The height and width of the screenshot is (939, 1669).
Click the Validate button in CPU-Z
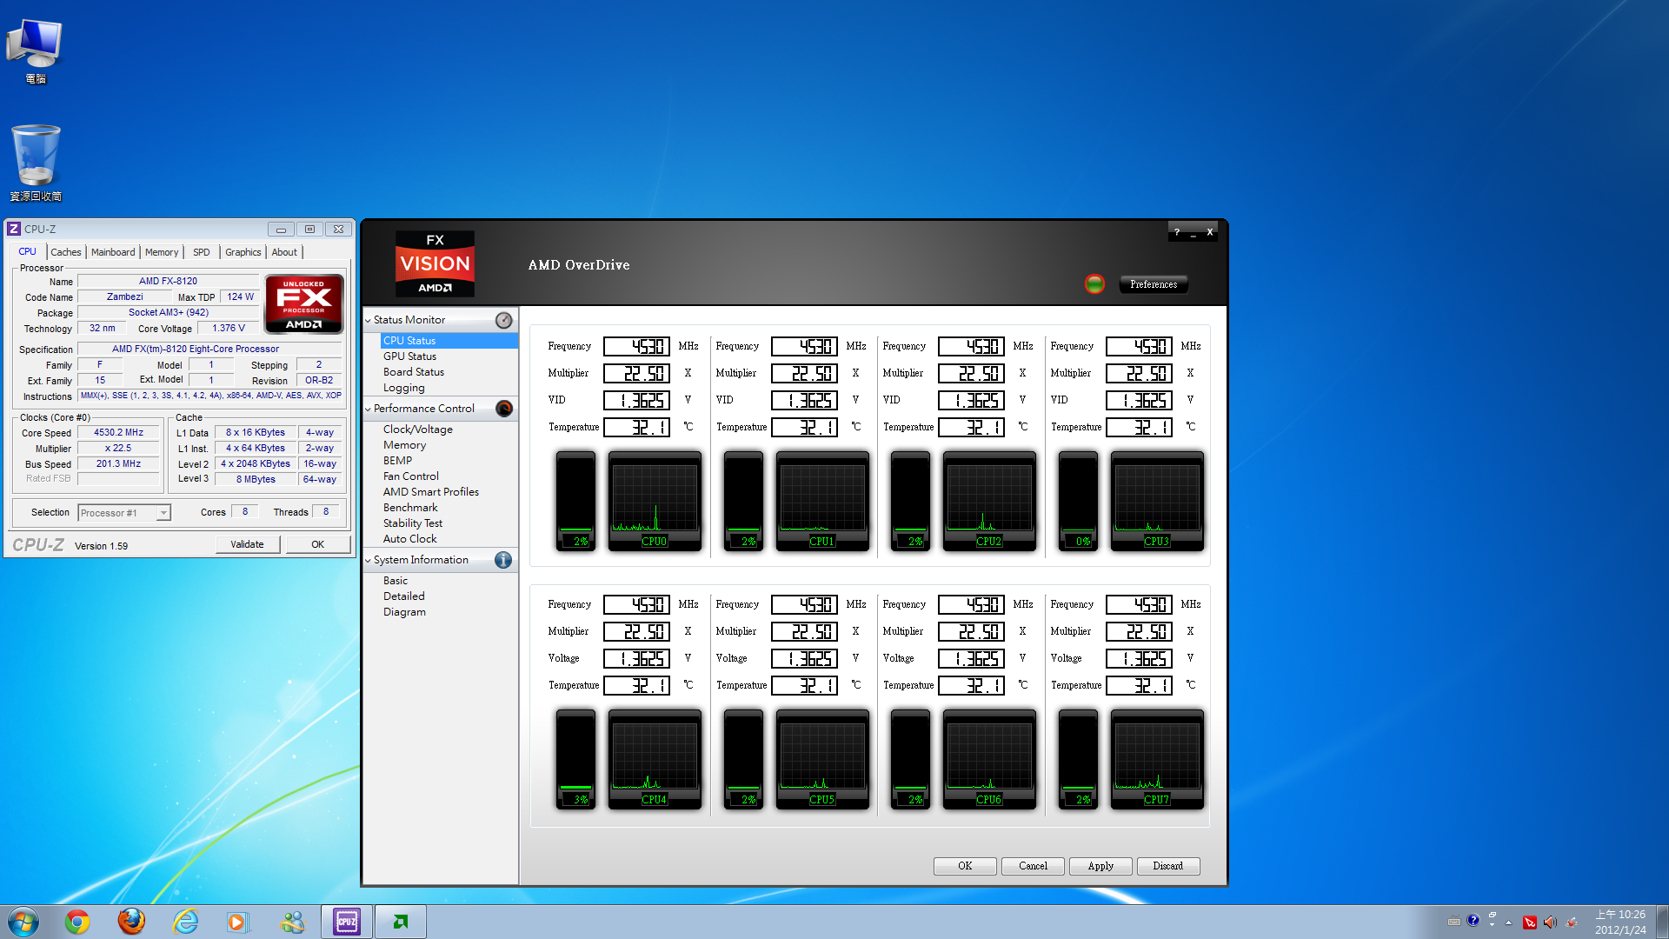point(247,544)
